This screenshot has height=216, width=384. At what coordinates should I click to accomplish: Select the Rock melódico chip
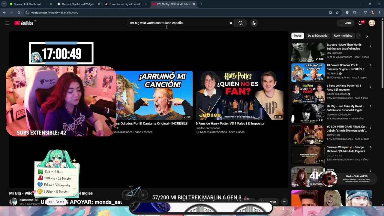coord(343,36)
